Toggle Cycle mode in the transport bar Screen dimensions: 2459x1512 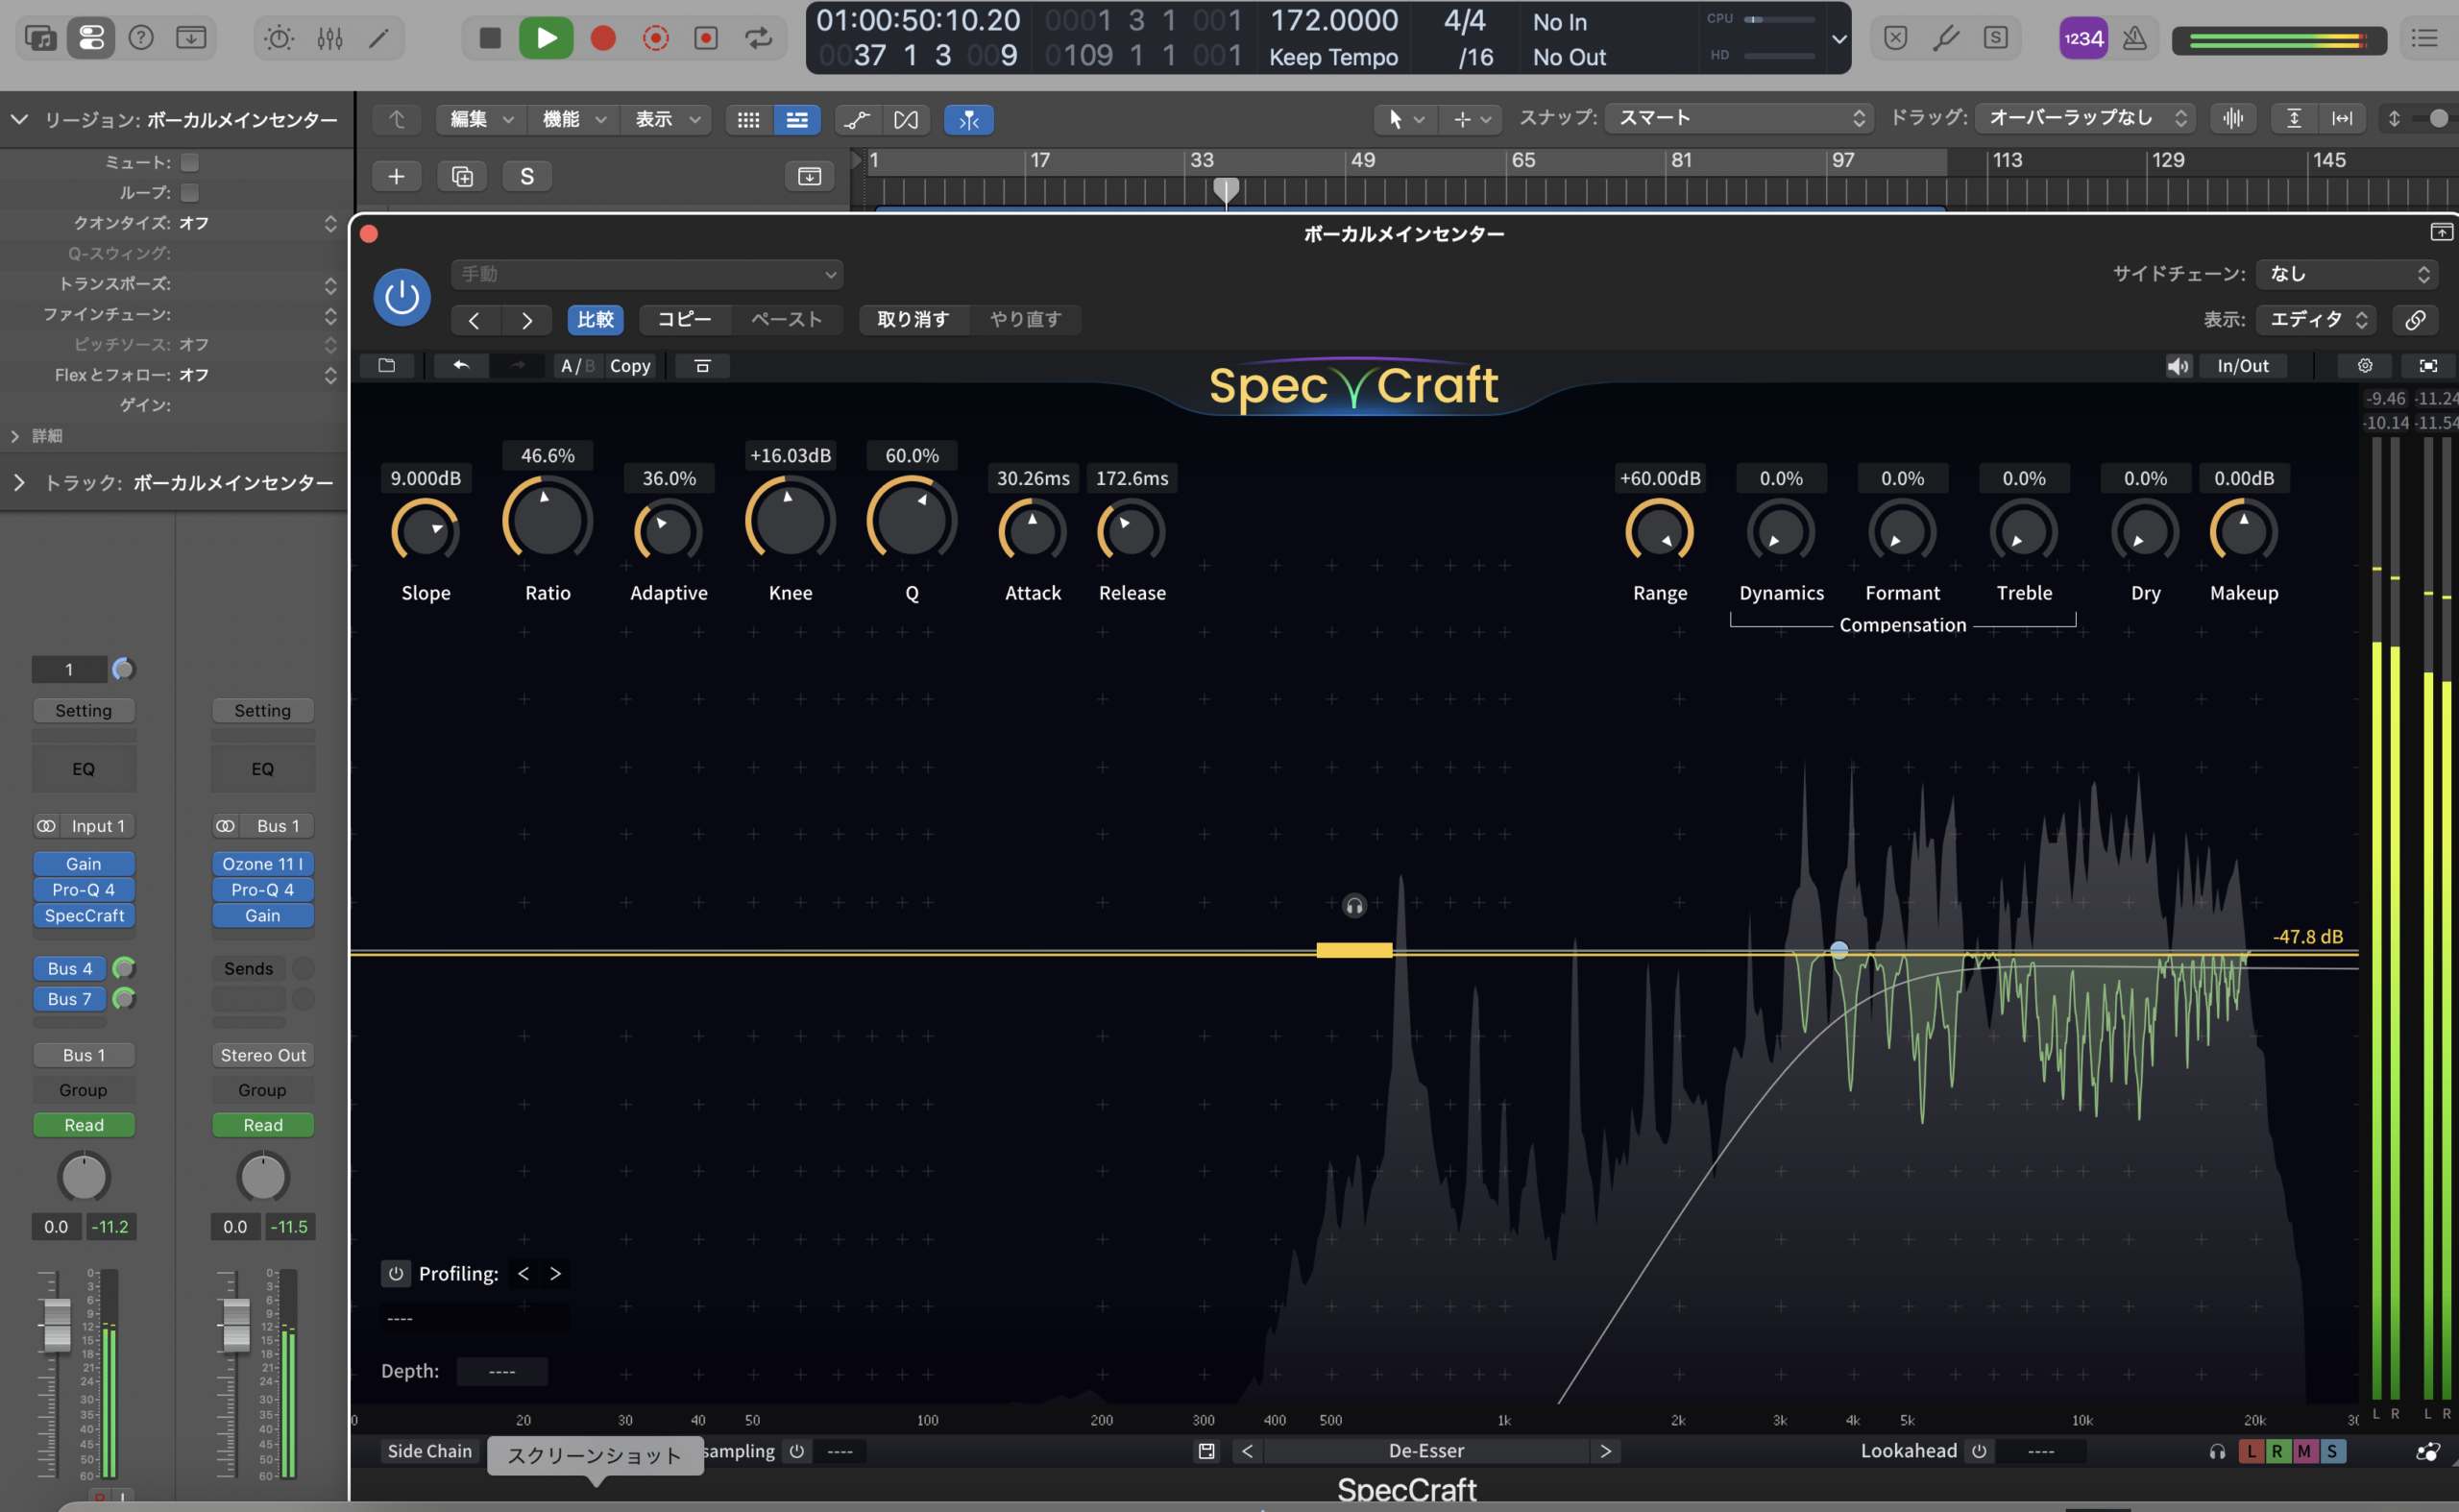coord(758,38)
